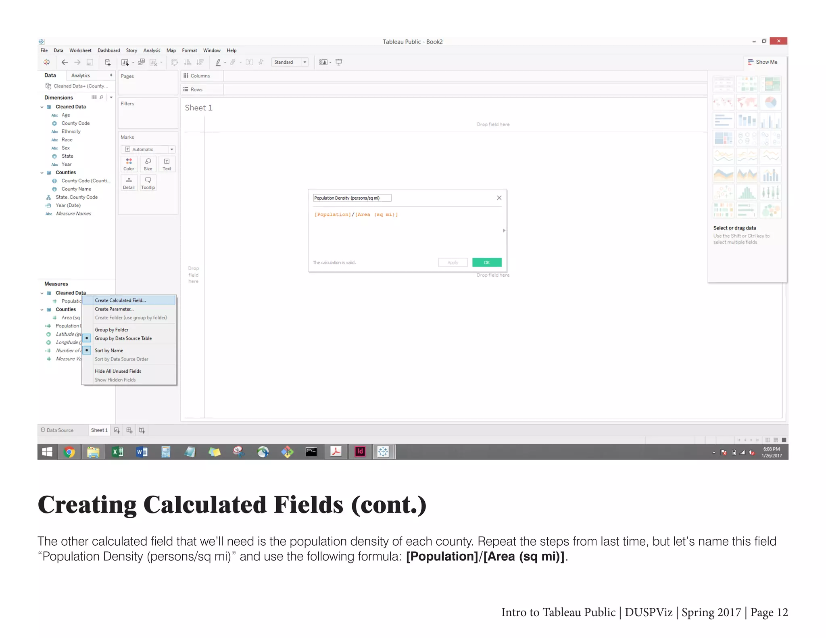Click the Fix Axes pin toolbar icon
This screenshot has width=826, height=638.
pyautogui.click(x=261, y=62)
